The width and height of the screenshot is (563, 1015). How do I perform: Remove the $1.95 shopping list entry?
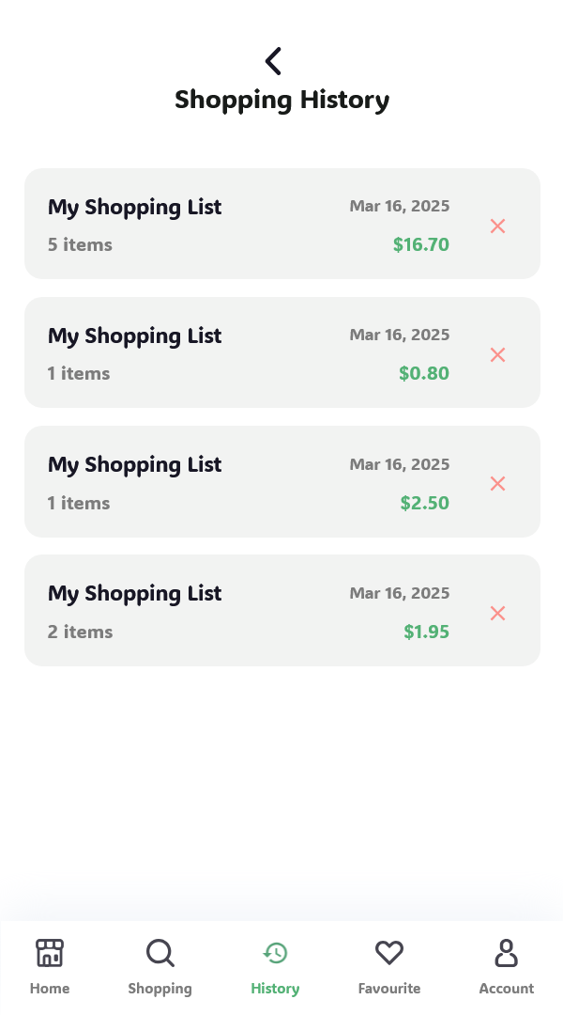497,613
